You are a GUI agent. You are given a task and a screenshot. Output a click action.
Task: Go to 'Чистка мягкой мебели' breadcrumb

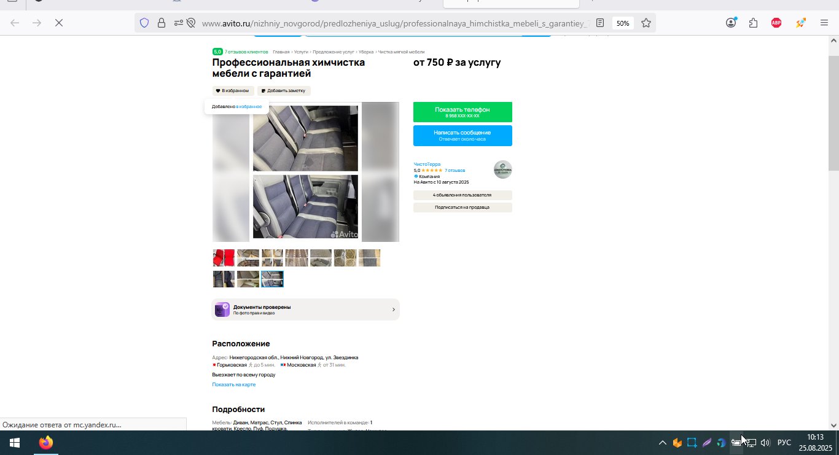coord(401,52)
